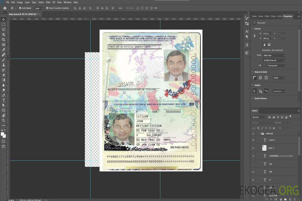Open the Auto-Select Layer dropdown
302x201 pixels.
(x=39, y=8)
